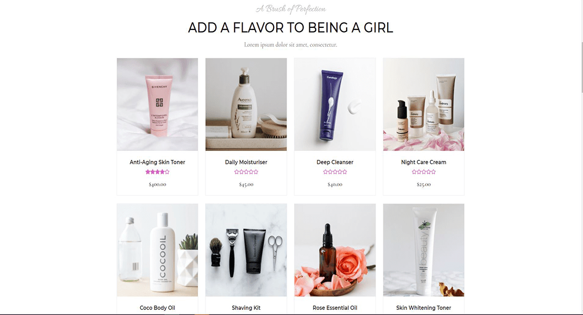Click the Daily Moisturiser title link
The height and width of the screenshot is (315, 583).
(x=246, y=162)
